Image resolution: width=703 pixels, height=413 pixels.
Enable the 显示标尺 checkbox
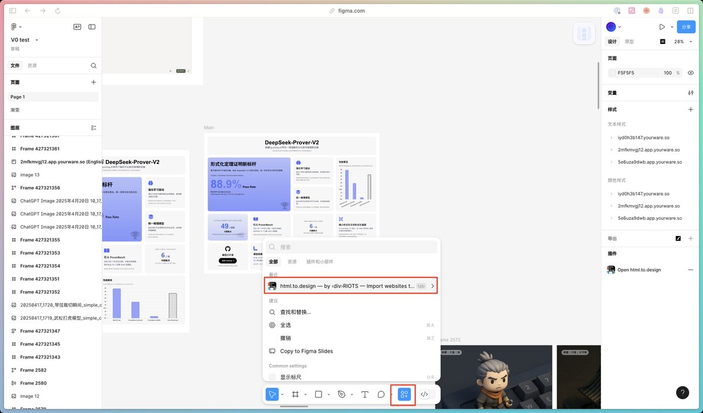point(272,377)
